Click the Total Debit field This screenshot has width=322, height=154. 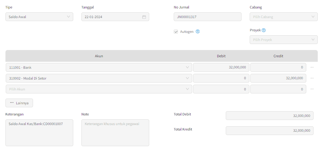tap(270, 115)
